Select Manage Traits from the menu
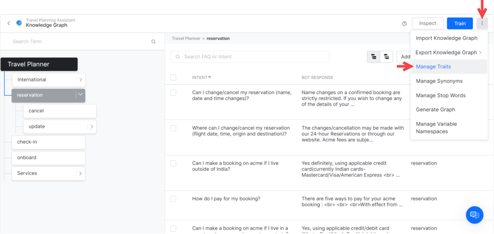The height and width of the screenshot is (234, 494). (433, 67)
